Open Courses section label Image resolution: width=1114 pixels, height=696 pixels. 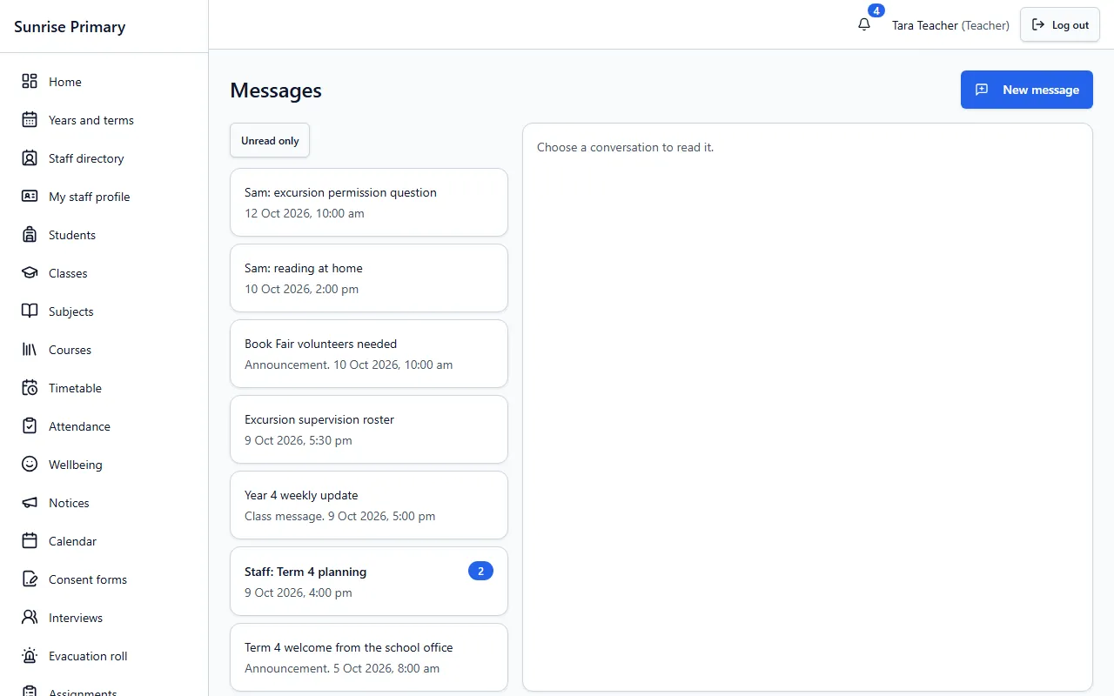[x=70, y=350]
